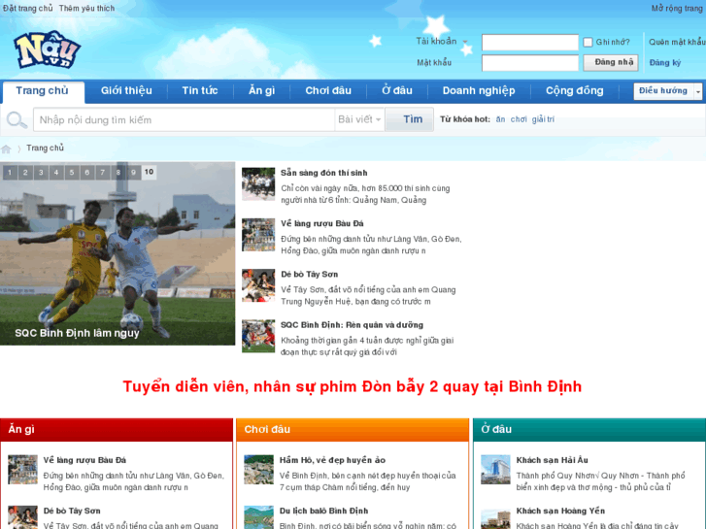Toggle the Ghi nhớ remember checkbox

point(588,43)
